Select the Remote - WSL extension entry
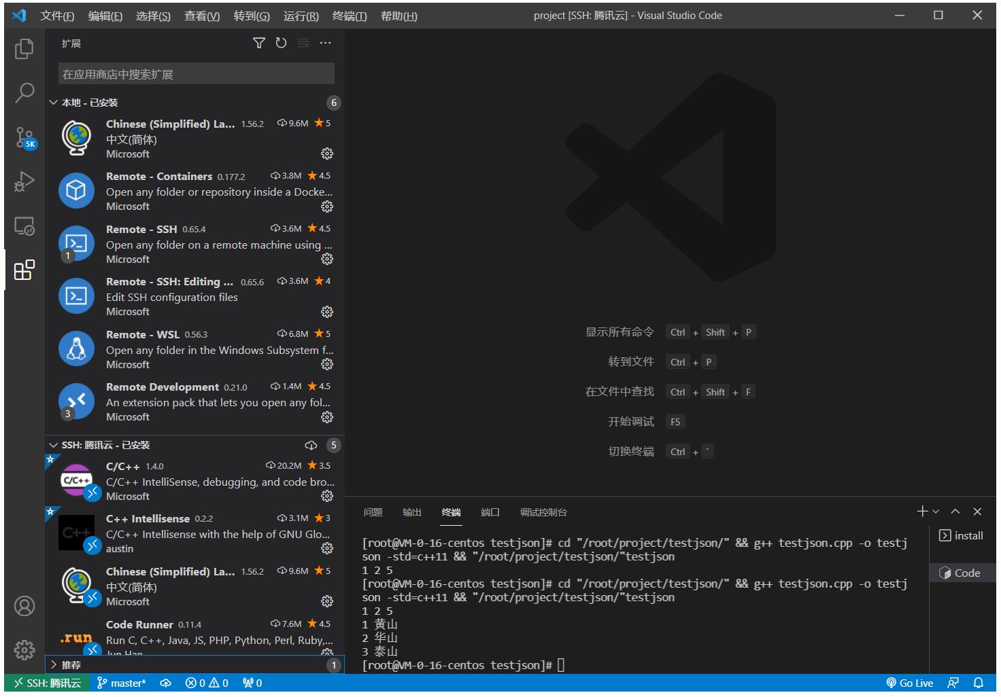The image size is (1001, 697). (194, 349)
